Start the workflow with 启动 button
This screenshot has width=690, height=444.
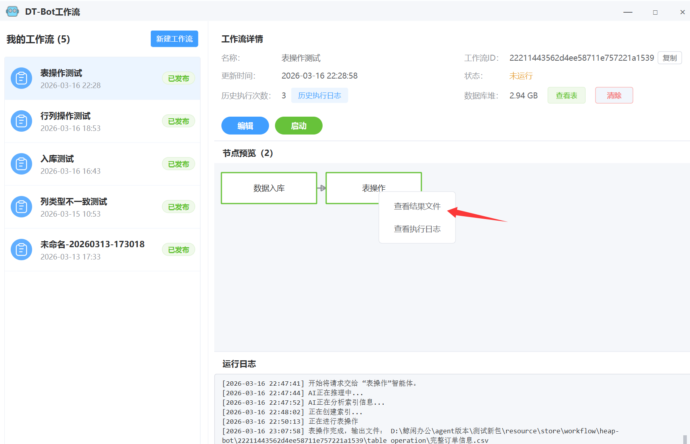[x=298, y=126]
